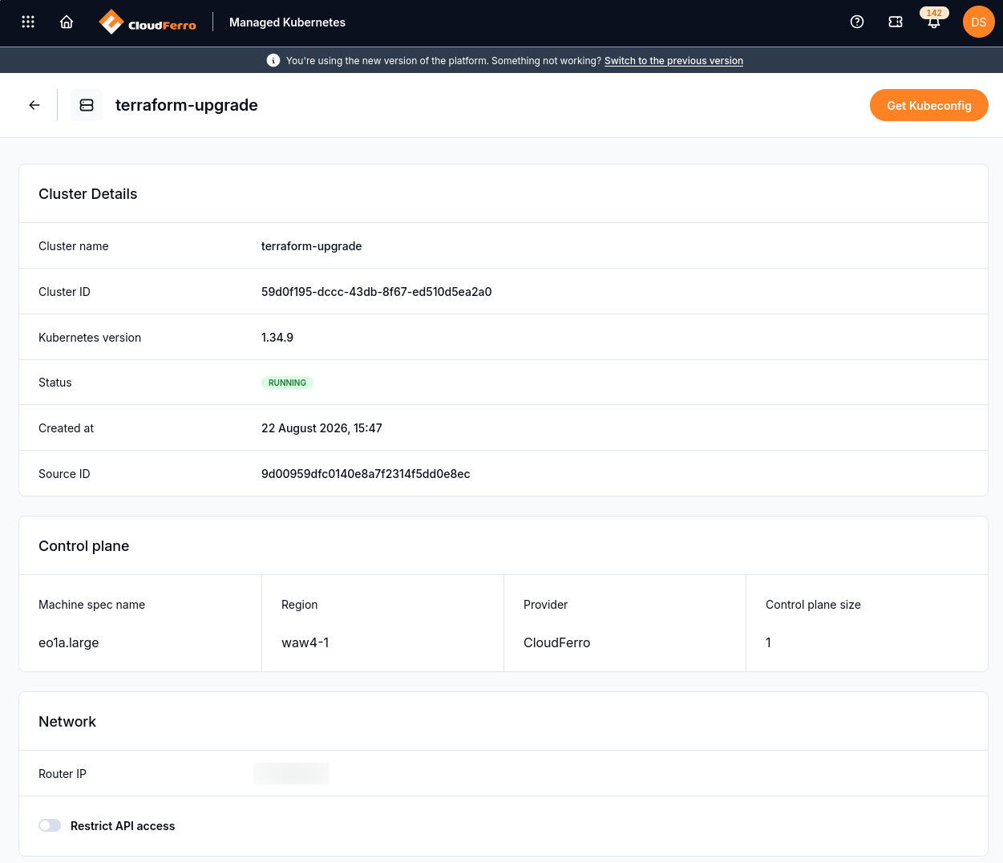The width and height of the screenshot is (1003, 863).
Task: Select Source ID value 9d00959dfc0140e8a7f2314f5dd0e8ec
Action: click(x=366, y=474)
